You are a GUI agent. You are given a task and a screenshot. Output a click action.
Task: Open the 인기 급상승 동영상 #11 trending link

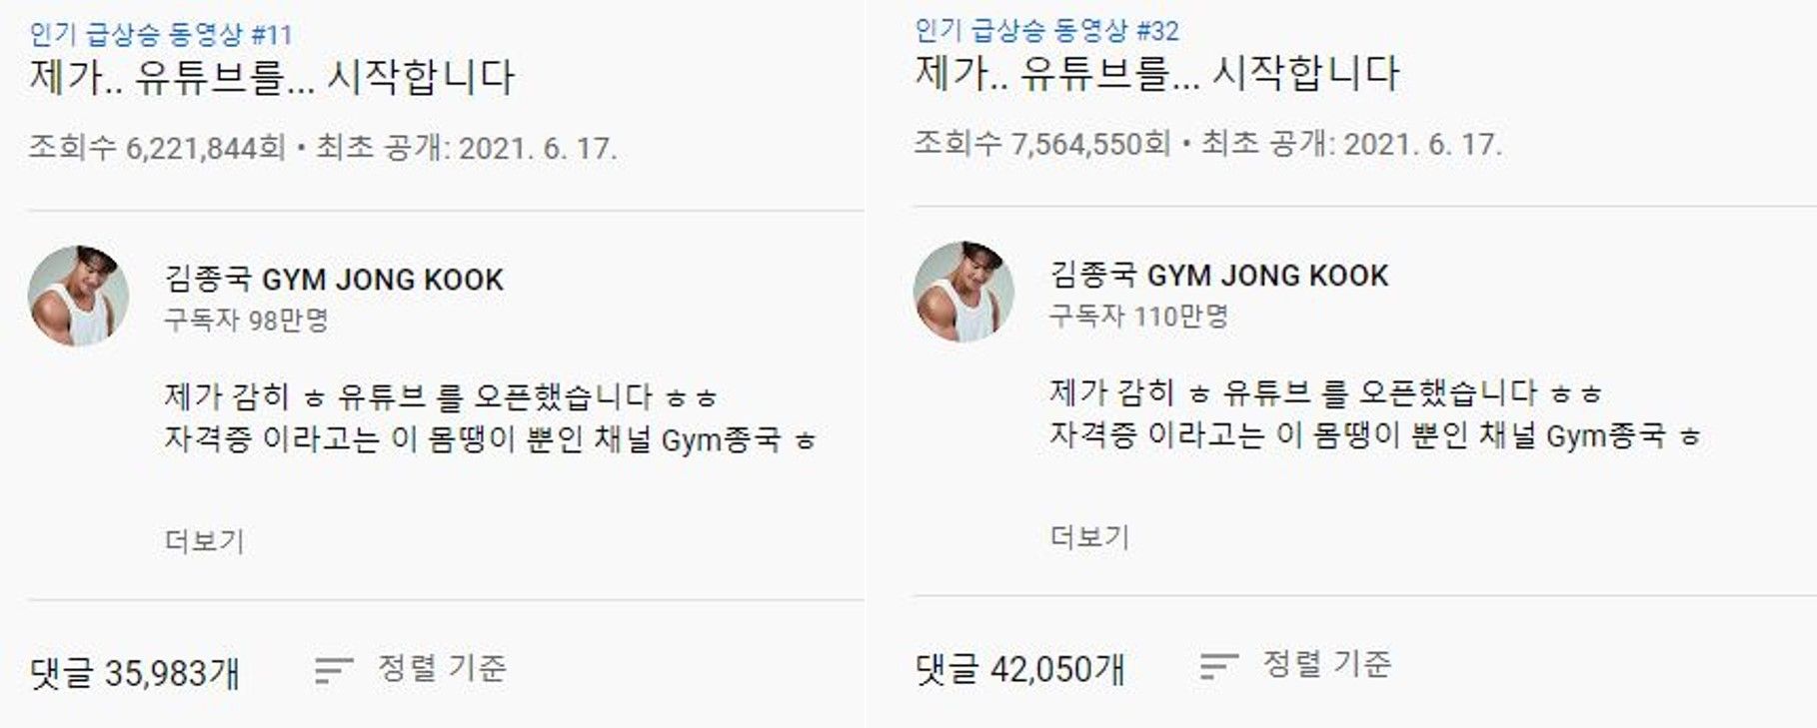pos(161,35)
